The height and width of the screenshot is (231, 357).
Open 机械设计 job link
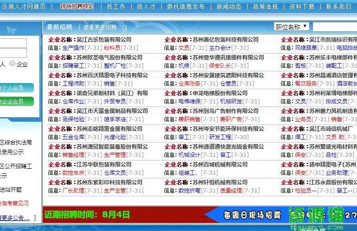189,155
